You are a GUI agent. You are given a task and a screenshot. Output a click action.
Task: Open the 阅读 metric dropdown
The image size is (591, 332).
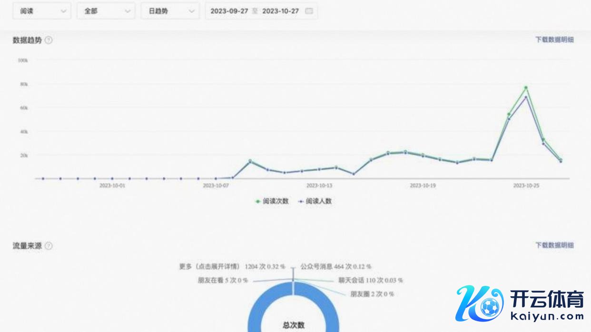pyautogui.click(x=42, y=11)
